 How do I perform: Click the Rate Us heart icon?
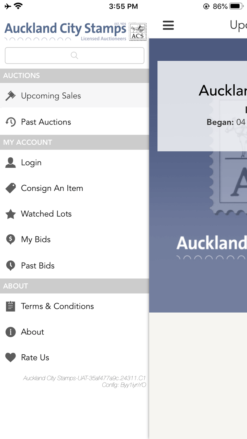click(11, 357)
